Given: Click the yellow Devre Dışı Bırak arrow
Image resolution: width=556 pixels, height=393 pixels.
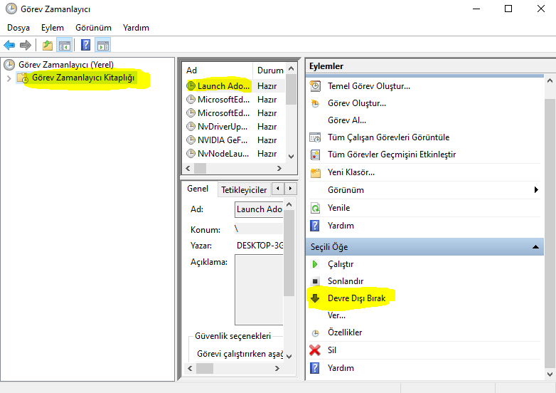Looking at the screenshot, I should 315,298.
